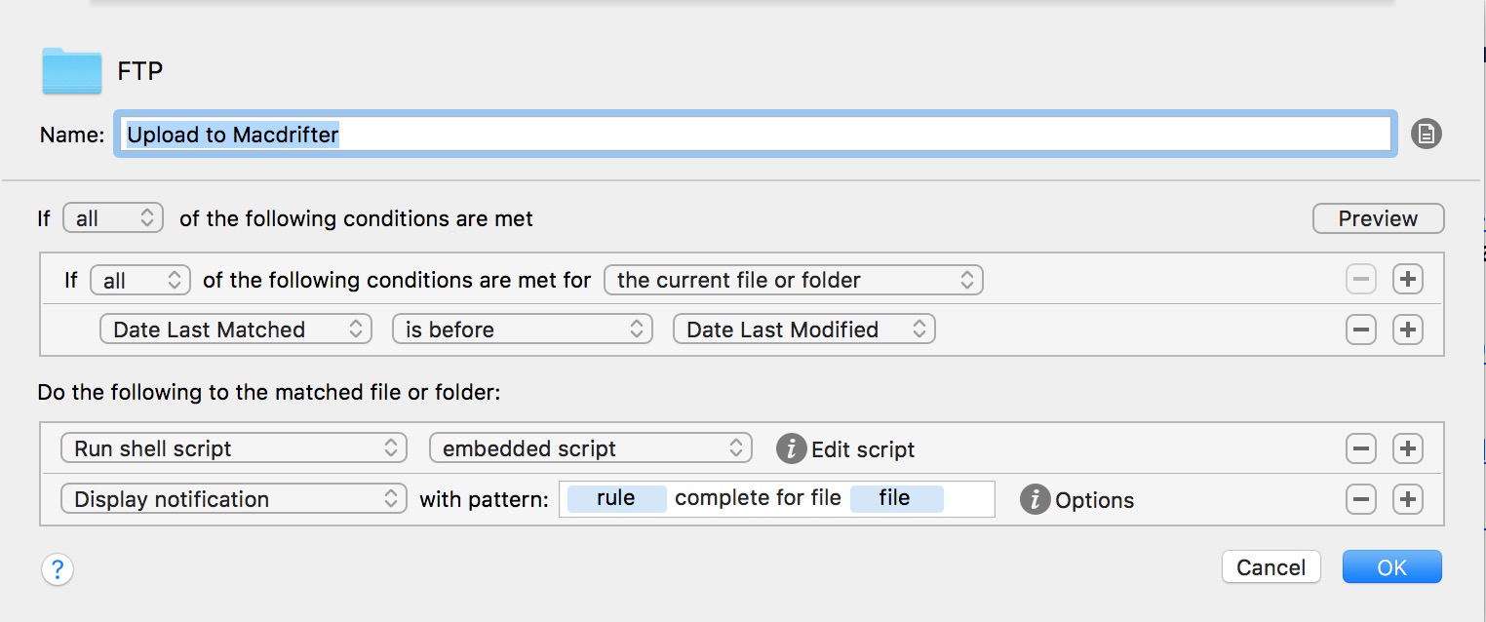Click the info icon next to Options

(1035, 500)
